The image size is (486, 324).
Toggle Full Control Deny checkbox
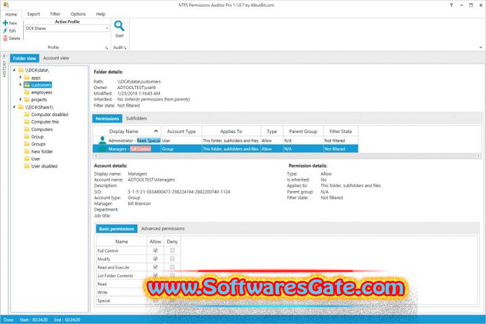(x=172, y=250)
